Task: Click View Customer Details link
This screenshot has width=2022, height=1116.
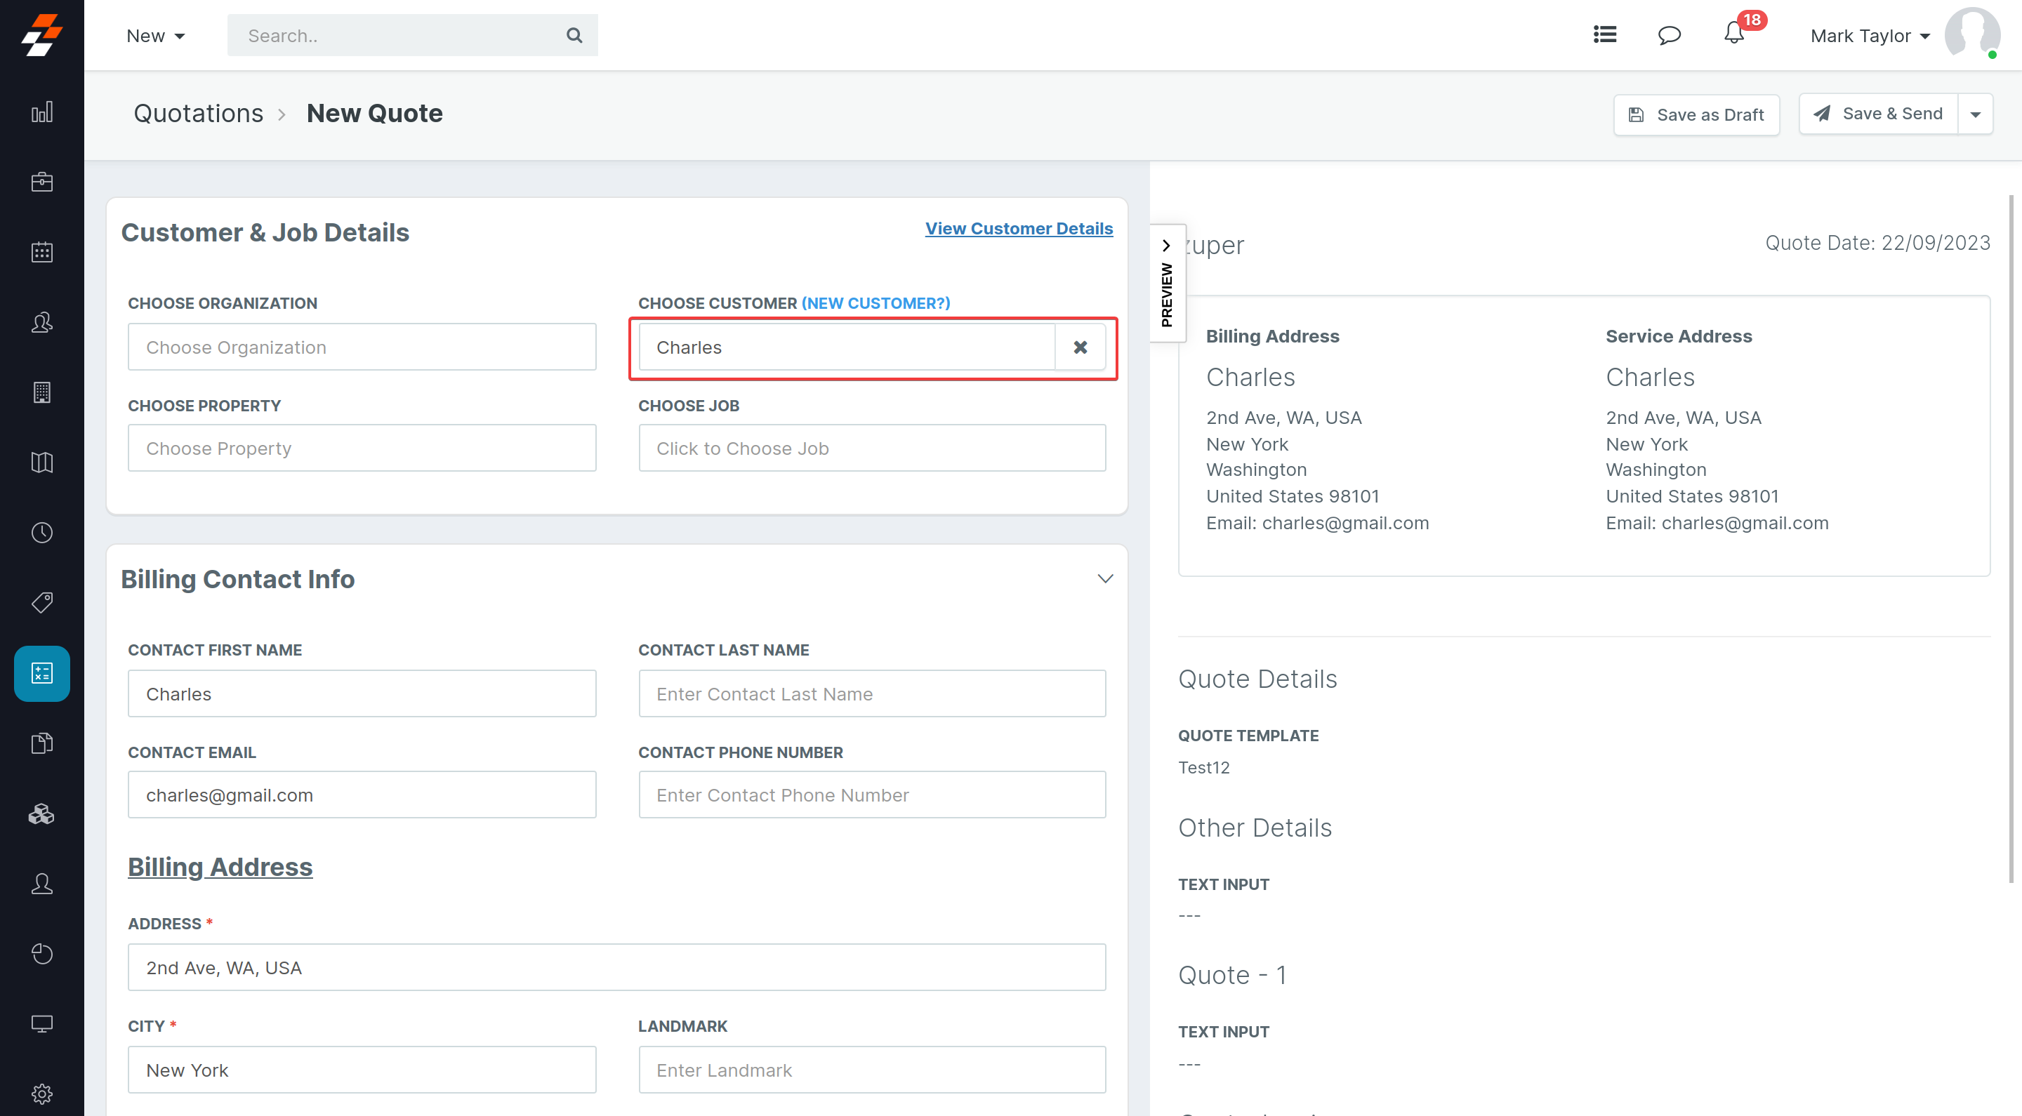Action: [1018, 228]
